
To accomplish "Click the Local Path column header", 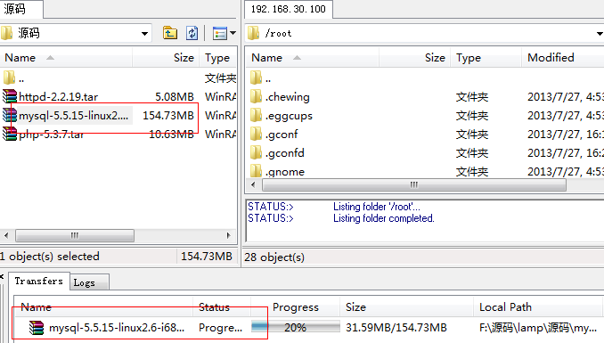I will [x=538, y=307].
